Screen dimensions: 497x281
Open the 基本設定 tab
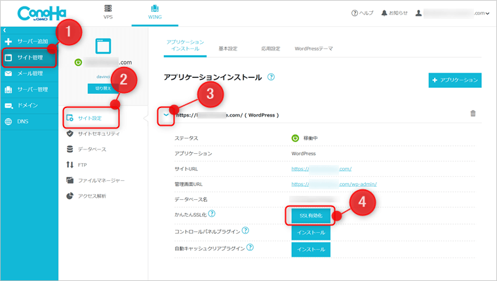tap(228, 48)
